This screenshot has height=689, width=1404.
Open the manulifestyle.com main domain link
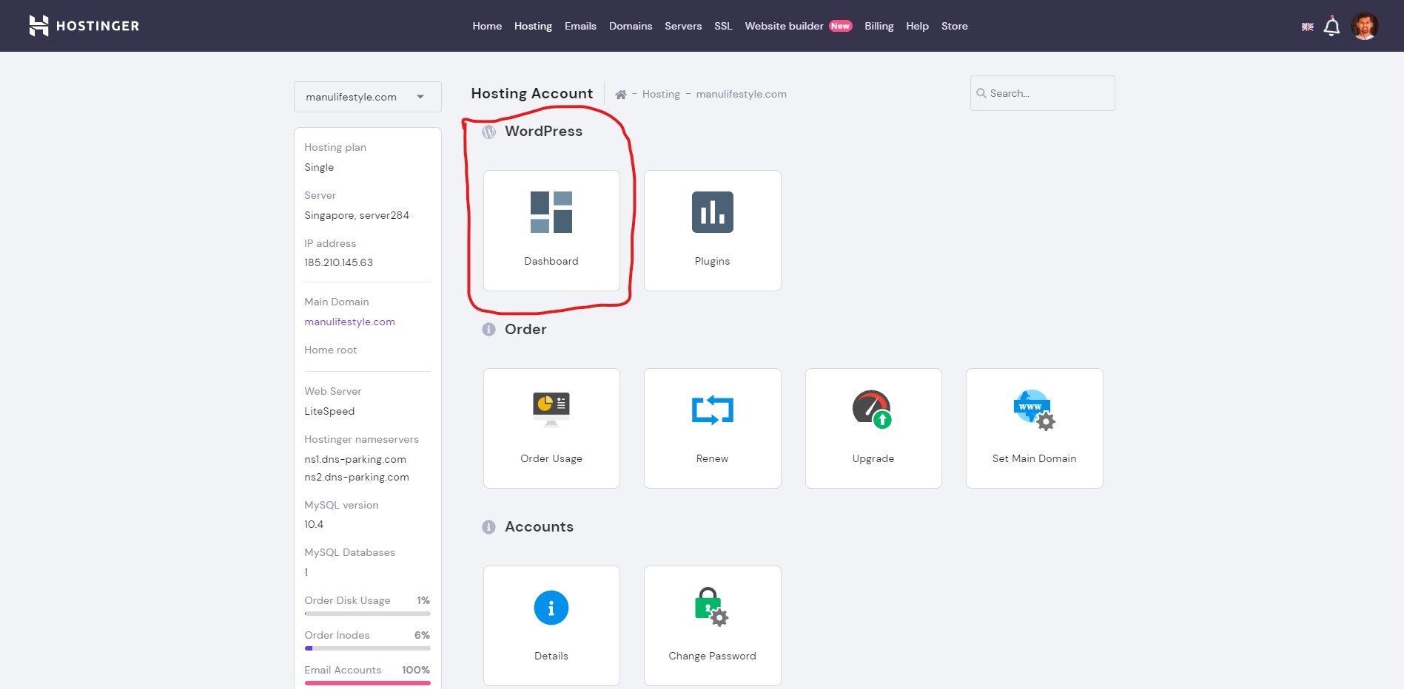tap(349, 322)
